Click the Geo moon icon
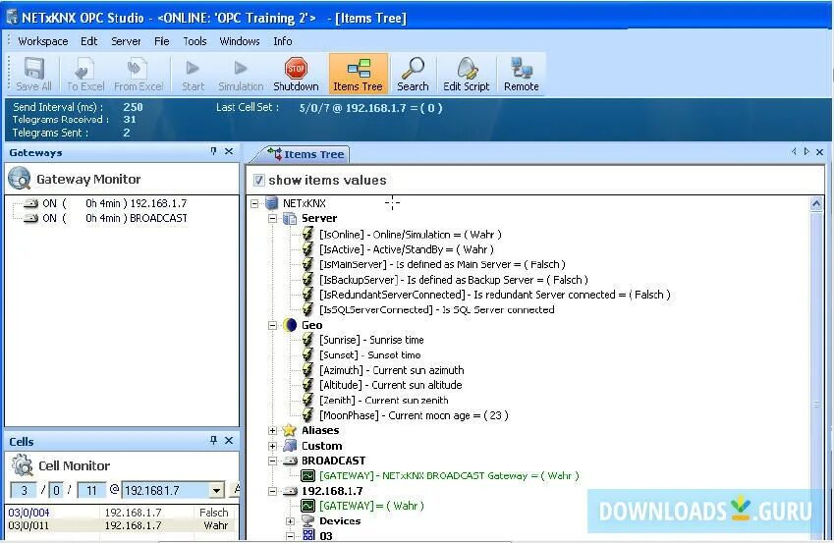This screenshot has height=543, width=834. click(290, 324)
